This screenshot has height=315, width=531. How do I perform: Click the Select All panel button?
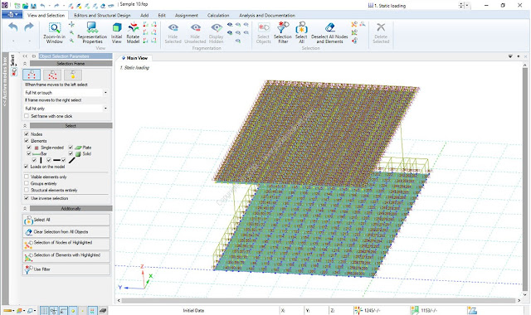coord(66,220)
